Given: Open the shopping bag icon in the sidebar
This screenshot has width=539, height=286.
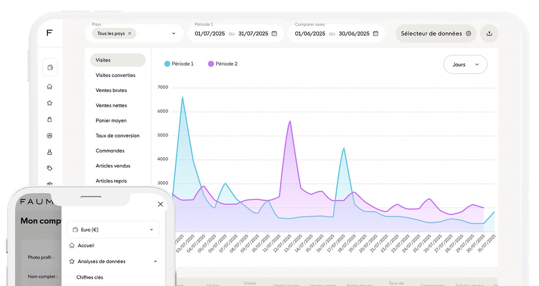Looking at the screenshot, I should [x=49, y=119].
